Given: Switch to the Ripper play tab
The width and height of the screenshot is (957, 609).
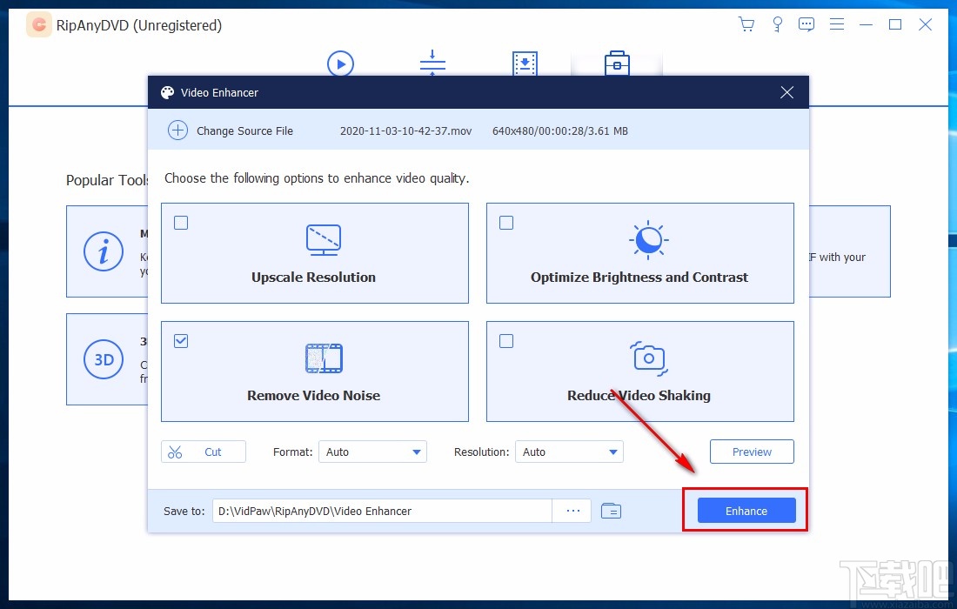Looking at the screenshot, I should pos(340,64).
